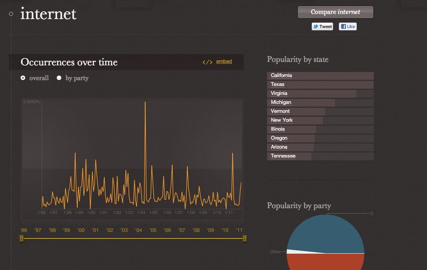Click the Popularity by state heading
Screen dimensions: 427x270
(x=298, y=59)
